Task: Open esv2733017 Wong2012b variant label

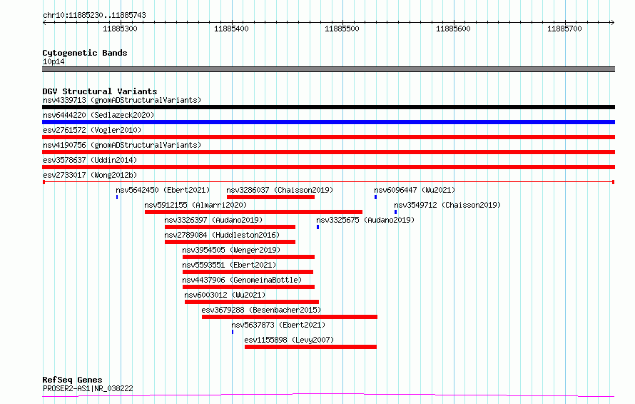Action: pos(90,175)
